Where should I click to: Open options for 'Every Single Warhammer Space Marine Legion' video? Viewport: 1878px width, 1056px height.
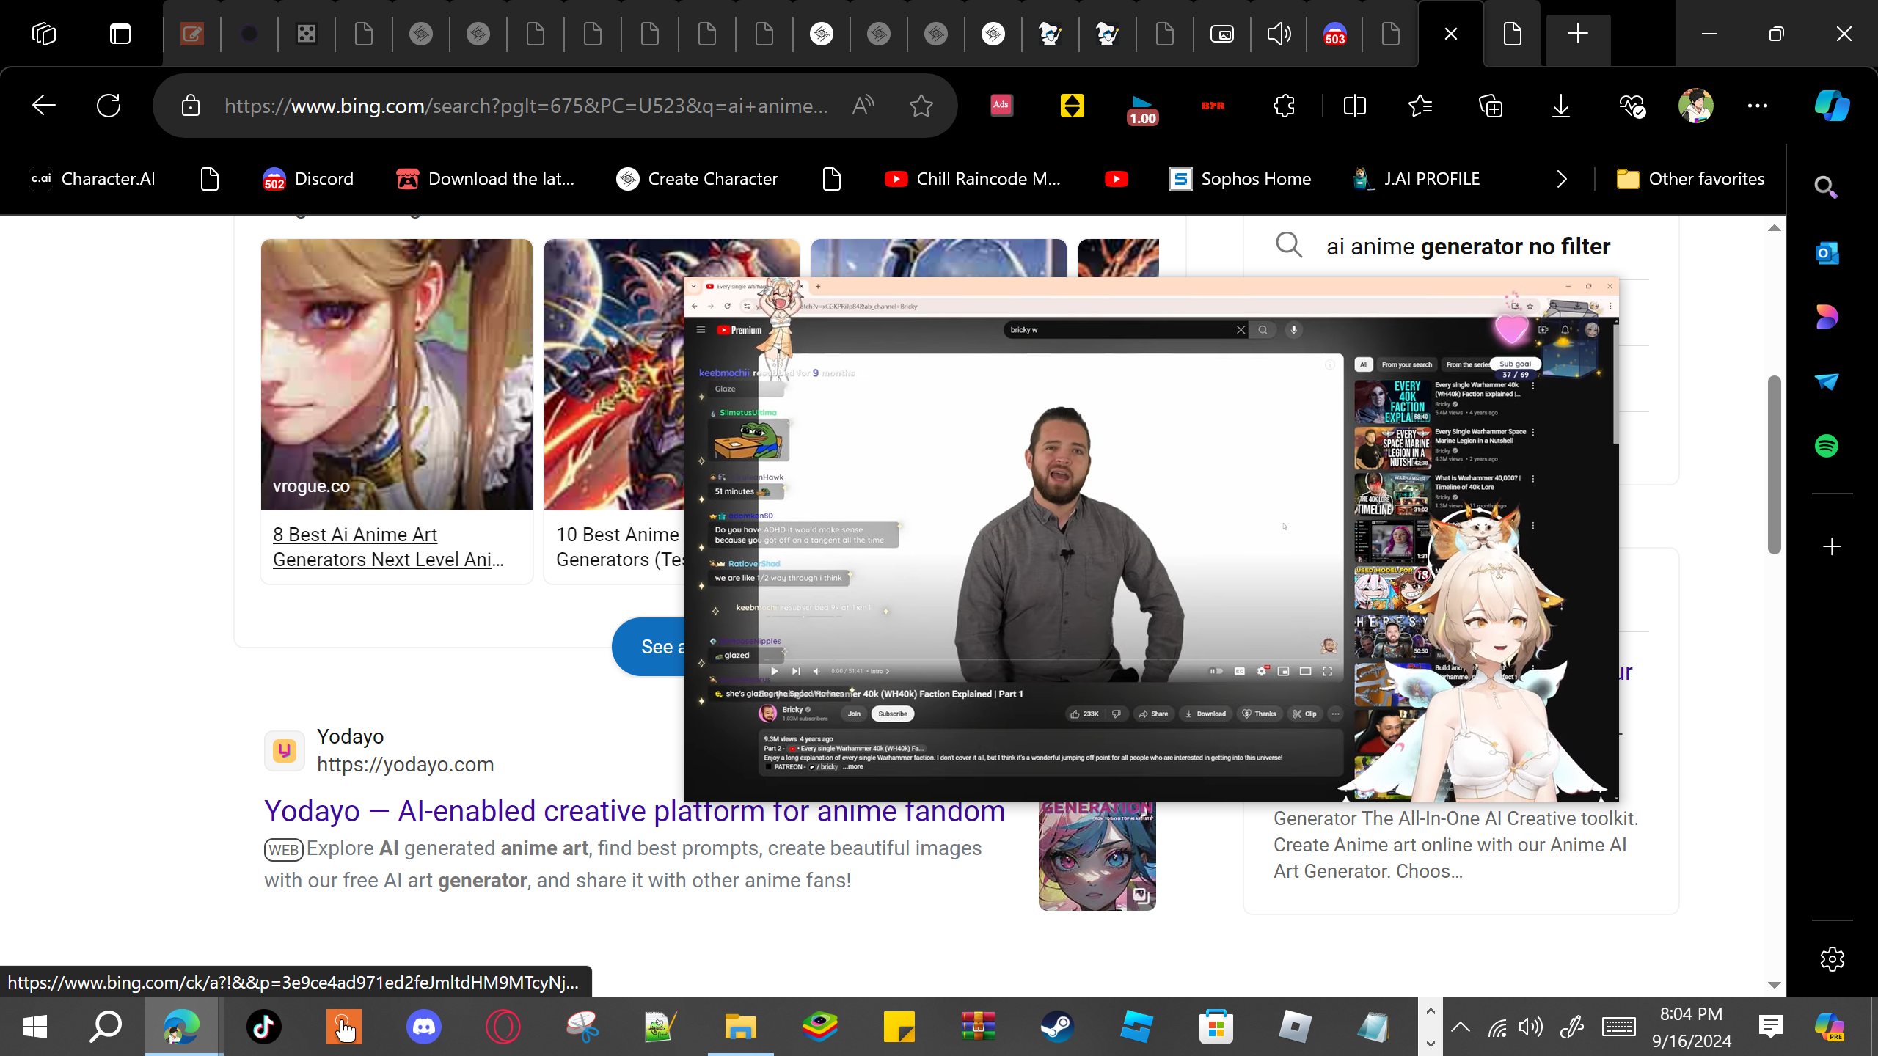click(x=1533, y=433)
